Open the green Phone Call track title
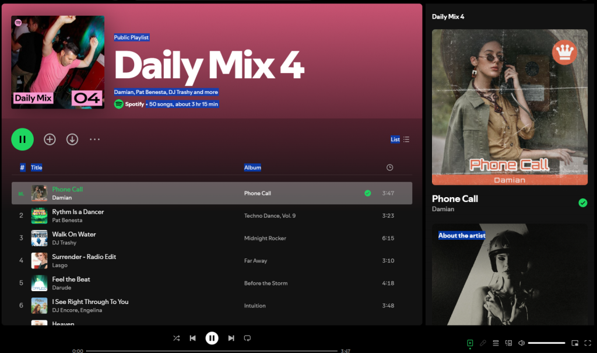The height and width of the screenshot is (353, 597). (x=68, y=189)
